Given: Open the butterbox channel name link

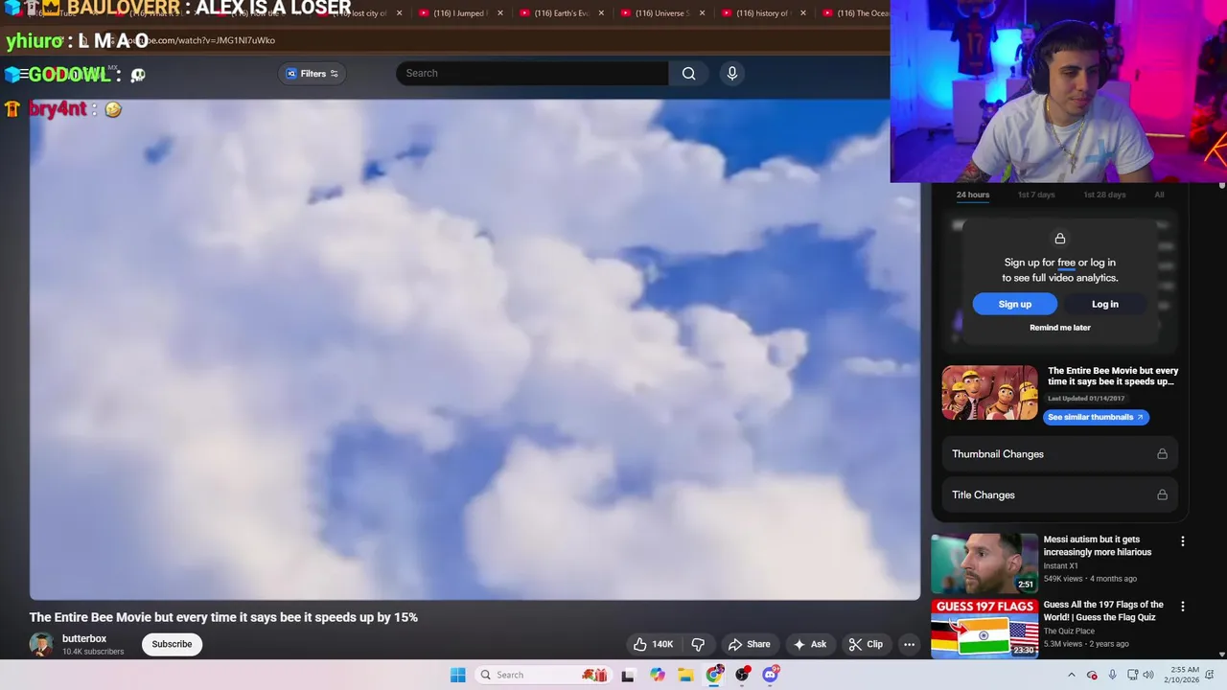Looking at the screenshot, I should tap(84, 638).
